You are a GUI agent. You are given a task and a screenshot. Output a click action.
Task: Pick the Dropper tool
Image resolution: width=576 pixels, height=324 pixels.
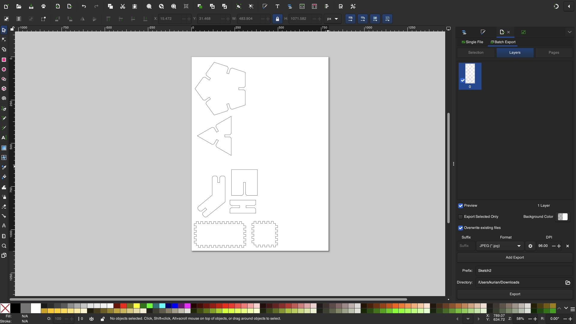[4, 167]
